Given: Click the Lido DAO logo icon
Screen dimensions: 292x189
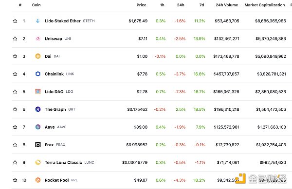Looking at the screenshot, I should tap(38, 92).
